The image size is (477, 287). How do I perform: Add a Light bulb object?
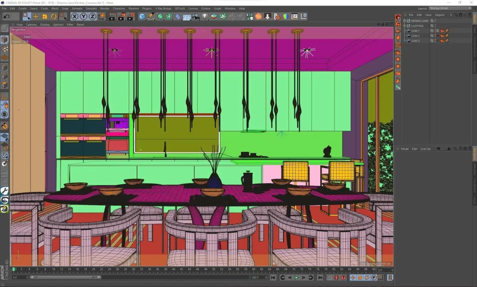tap(205, 16)
